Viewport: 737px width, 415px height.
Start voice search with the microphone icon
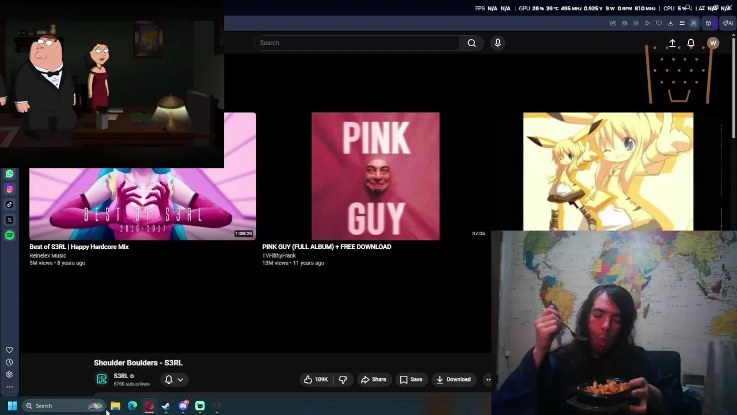[x=498, y=43]
